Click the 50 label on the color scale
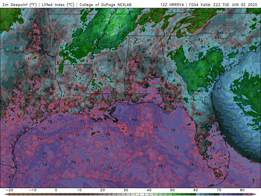261x196 pixels. coord(173,190)
